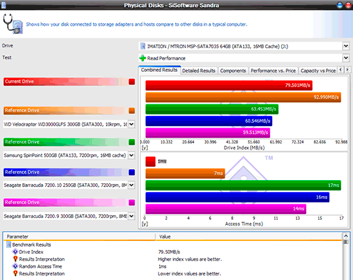Click the 63.453MB/s green bar
The image size is (353, 280).
212,109
